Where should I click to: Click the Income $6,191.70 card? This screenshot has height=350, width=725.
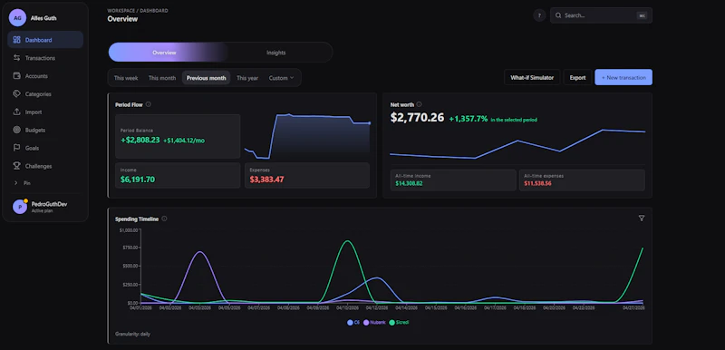(x=178, y=175)
